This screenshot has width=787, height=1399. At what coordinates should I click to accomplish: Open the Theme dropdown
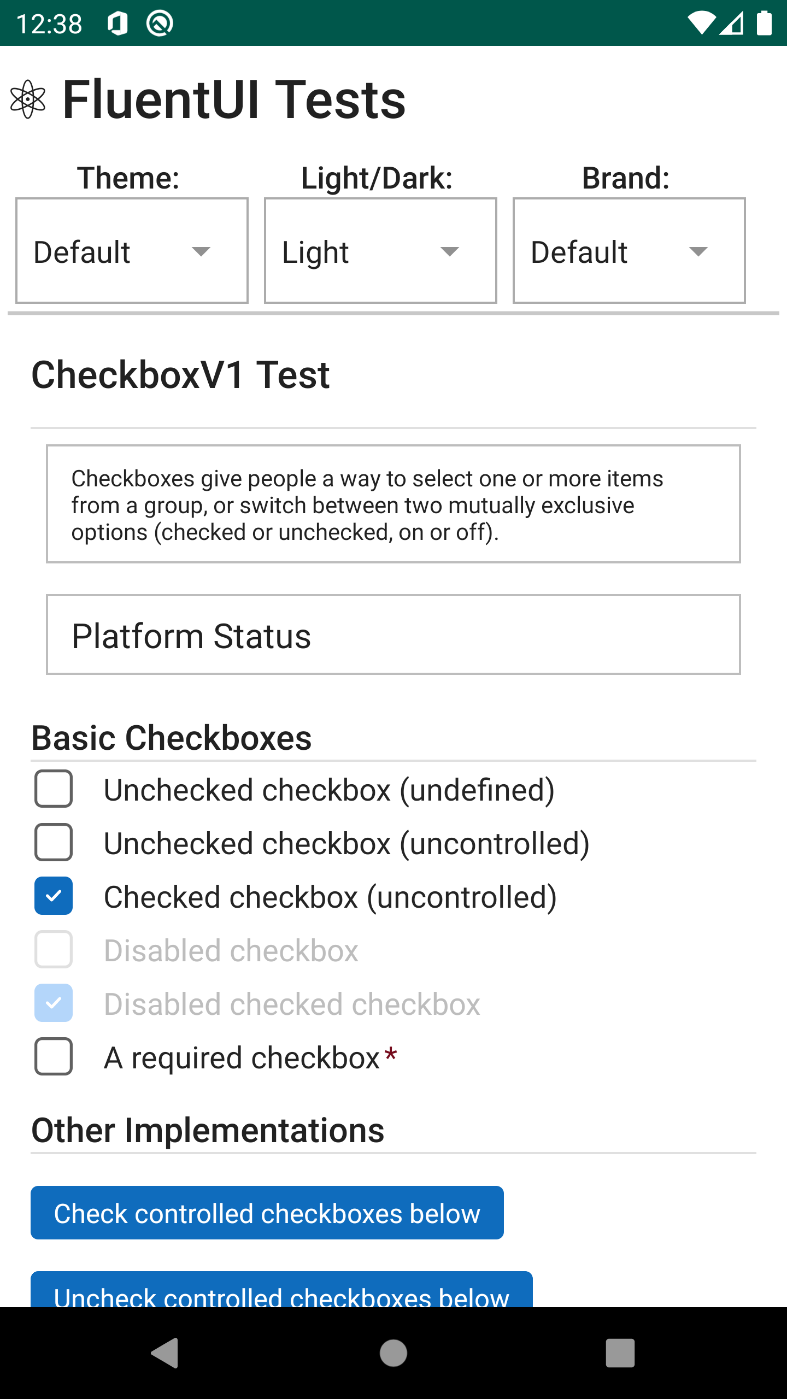point(132,250)
